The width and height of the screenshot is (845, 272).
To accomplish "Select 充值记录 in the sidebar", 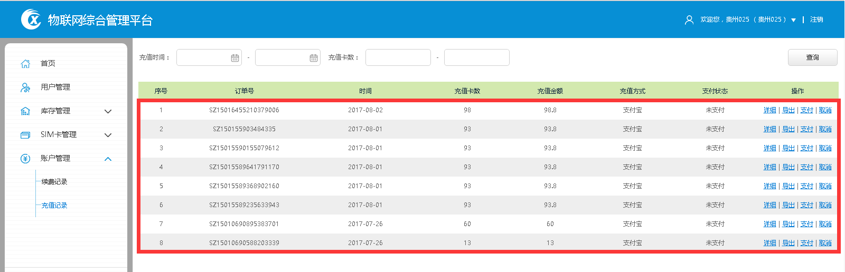I will [x=54, y=206].
